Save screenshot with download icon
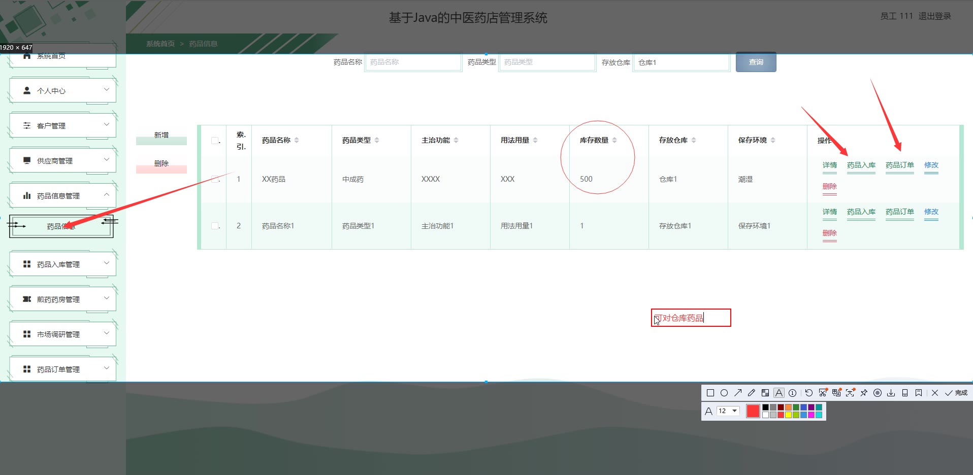This screenshot has width=973, height=475. pyautogui.click(x=891, y=393)
